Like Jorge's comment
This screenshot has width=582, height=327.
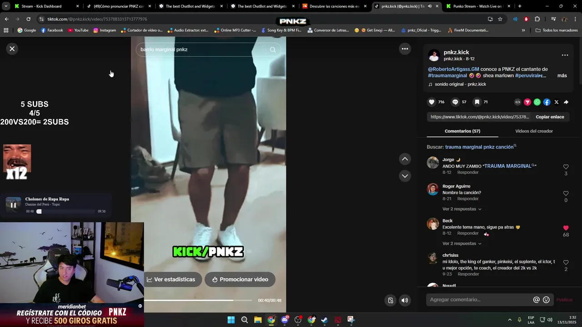tap(566, 167)
